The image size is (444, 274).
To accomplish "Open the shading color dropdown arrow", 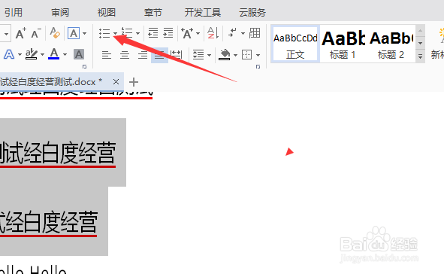I will (235, 55).
